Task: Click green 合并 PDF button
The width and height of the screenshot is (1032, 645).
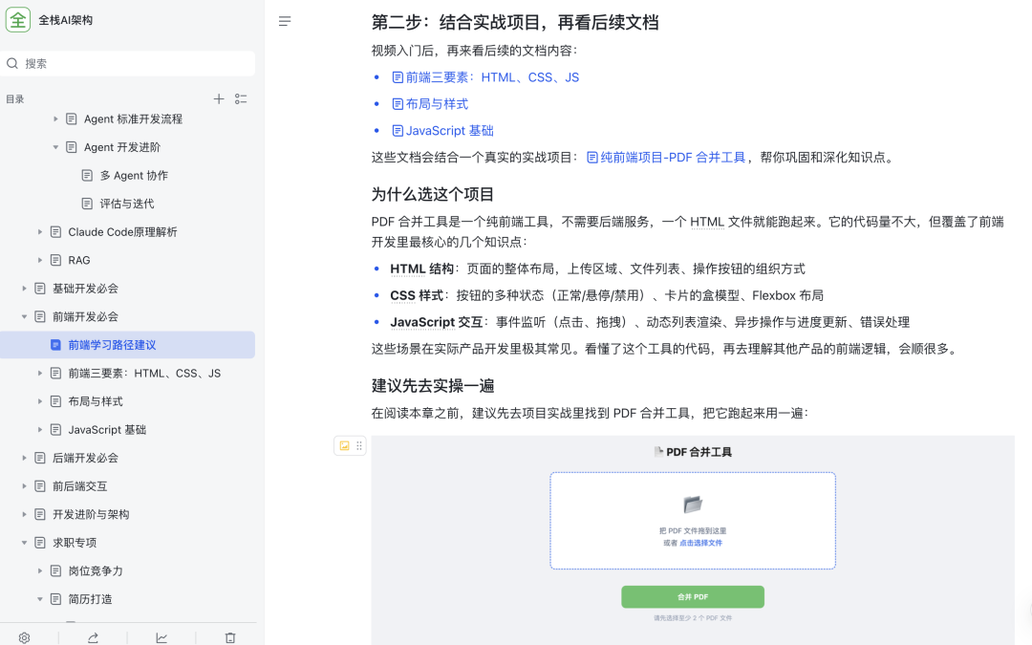Action: point(693,597)
